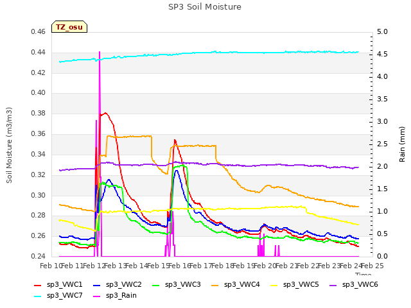The height and width of the screenshot is (308, 411).
Task: Click the 0.42 y-axis tick label
Action: 39,73
